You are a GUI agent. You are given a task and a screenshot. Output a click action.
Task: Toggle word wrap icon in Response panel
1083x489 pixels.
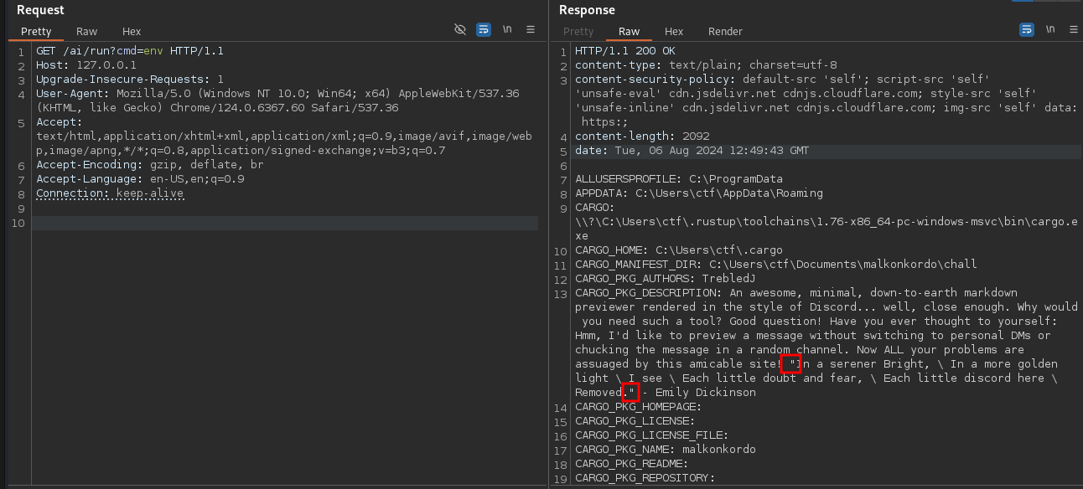pyautogui.click(x=1027, y=29)
